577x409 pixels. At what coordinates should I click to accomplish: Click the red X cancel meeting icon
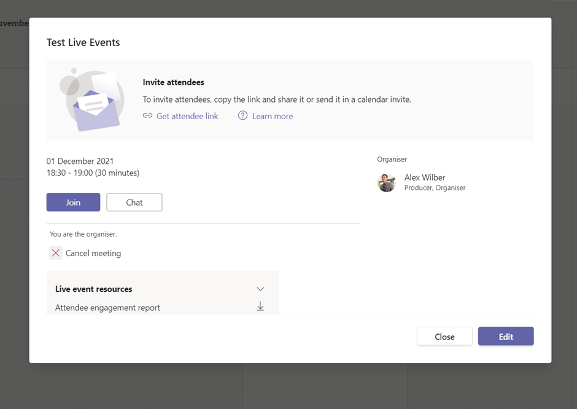pos(56,253)
